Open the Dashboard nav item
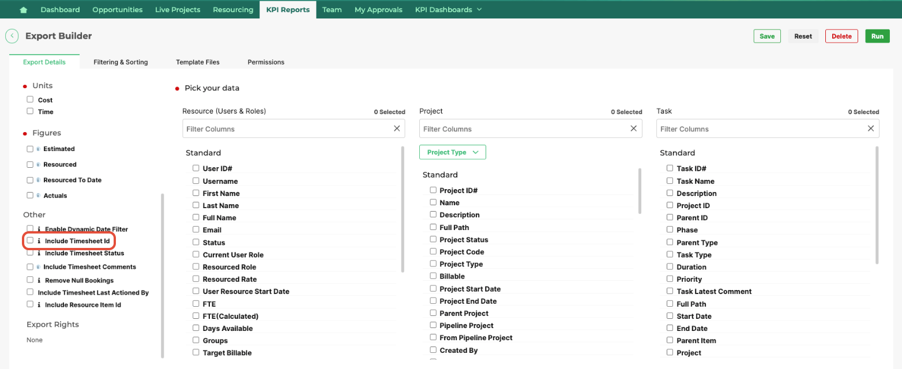Screen dimensions: 902x369 [x=60, y=10]
